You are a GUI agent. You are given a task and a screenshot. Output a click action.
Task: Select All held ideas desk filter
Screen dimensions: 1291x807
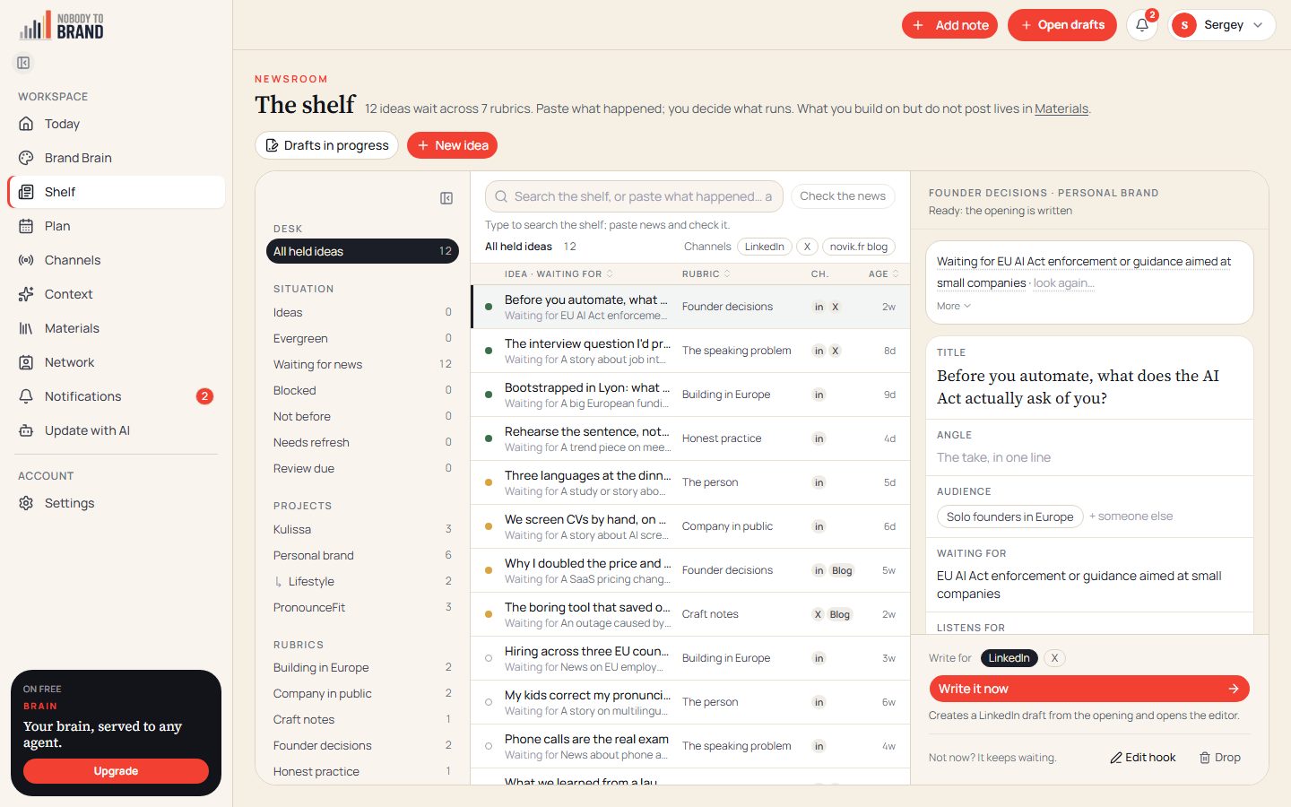362,251
